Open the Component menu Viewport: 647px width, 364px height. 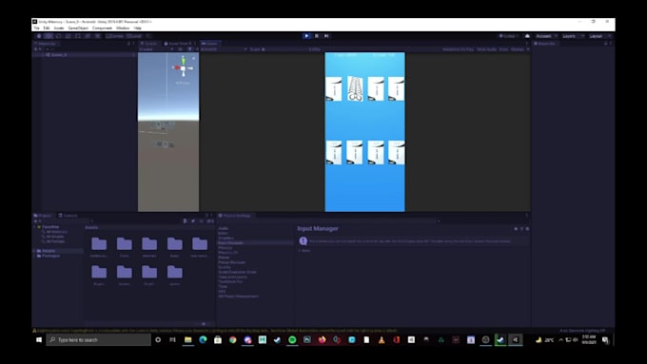[102, 28]
